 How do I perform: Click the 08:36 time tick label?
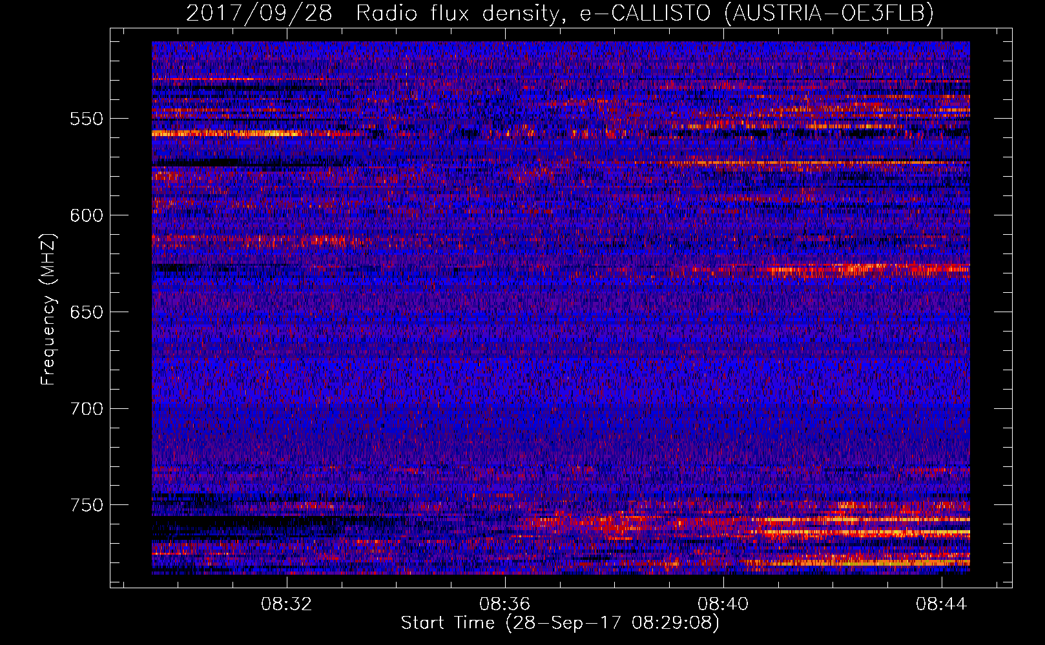pyautogui.click(x=504, y=604)
